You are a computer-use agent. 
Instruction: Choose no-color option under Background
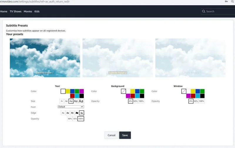click(123, 91)
